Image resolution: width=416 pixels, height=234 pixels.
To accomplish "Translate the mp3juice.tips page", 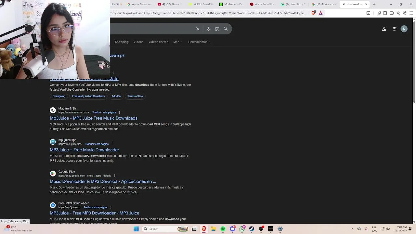I will [97, 144].
